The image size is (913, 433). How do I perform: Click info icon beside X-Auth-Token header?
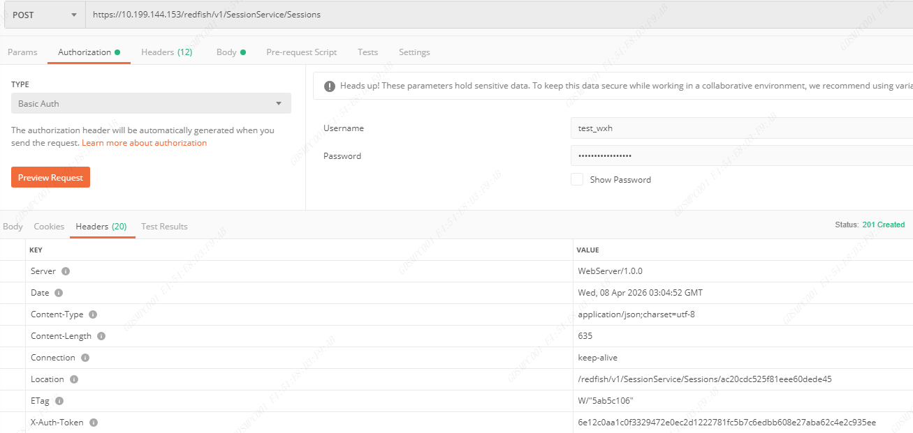[94, 423]
